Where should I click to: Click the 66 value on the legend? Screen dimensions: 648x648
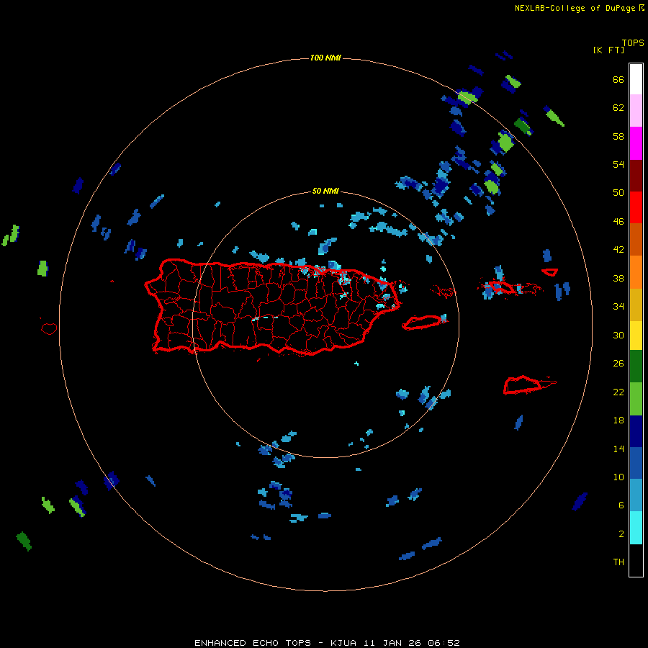click(x=618, y=80)
